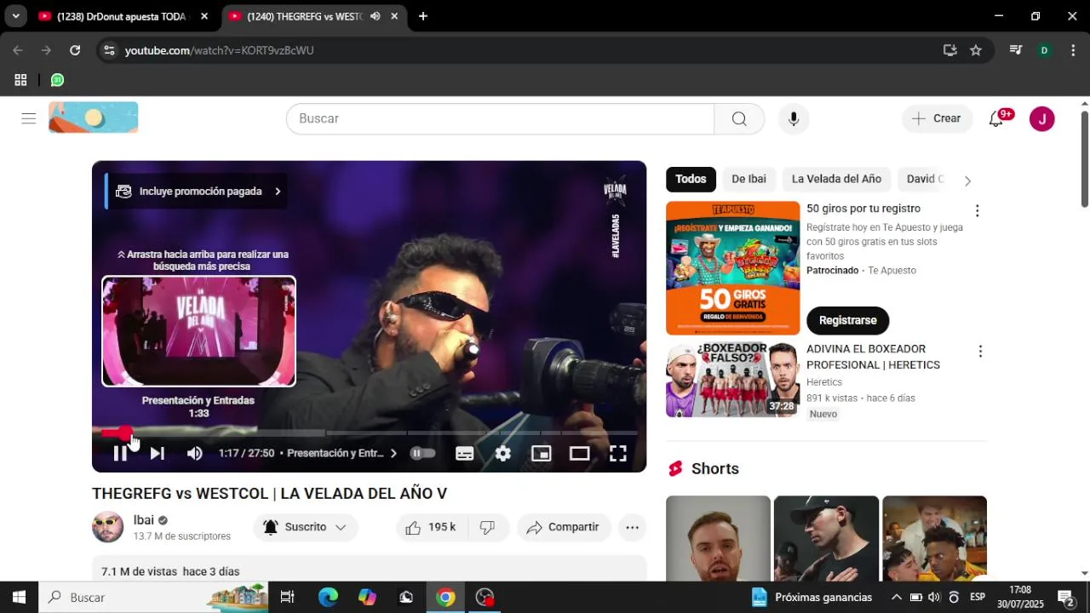This screenshot has width=1090, height=613.
Task: Dislike the video
Action: click(487, 527)
